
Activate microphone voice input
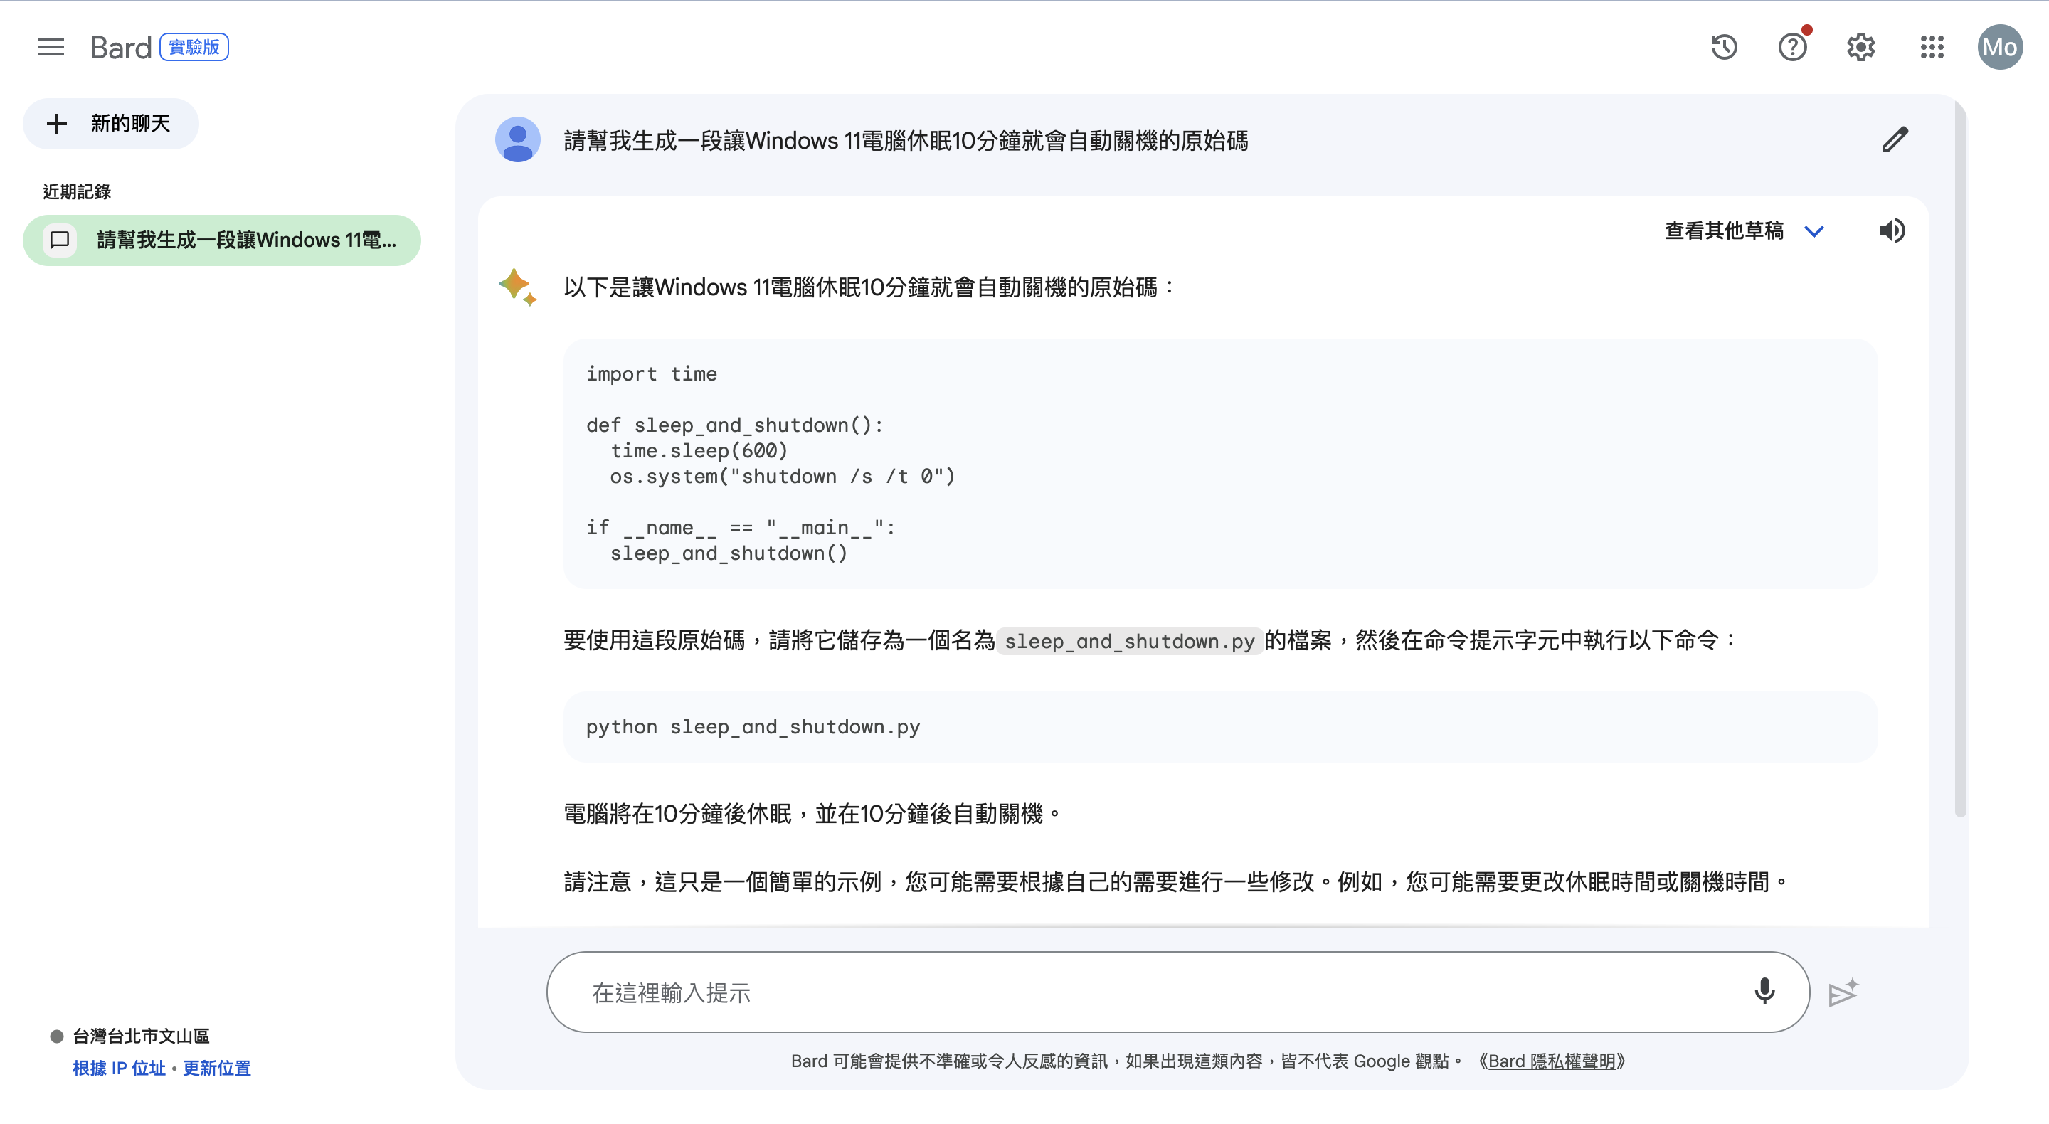click(x=1764, y=992)
